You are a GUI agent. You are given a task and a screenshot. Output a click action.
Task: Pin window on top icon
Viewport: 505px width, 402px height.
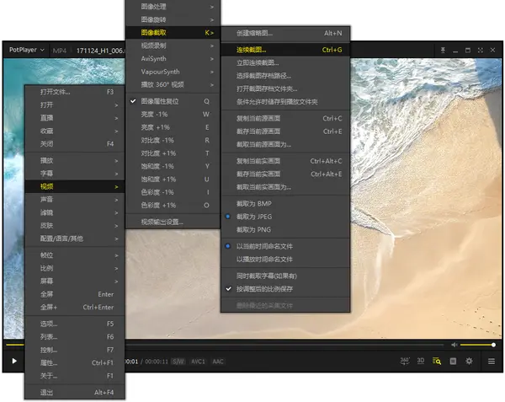[x=444, y=50]
